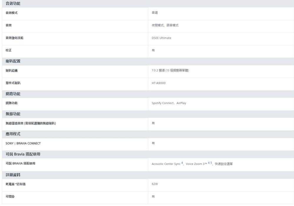
Task: Open footnote 5 after Voice Zoom 3
Action: tap(211, 163)
